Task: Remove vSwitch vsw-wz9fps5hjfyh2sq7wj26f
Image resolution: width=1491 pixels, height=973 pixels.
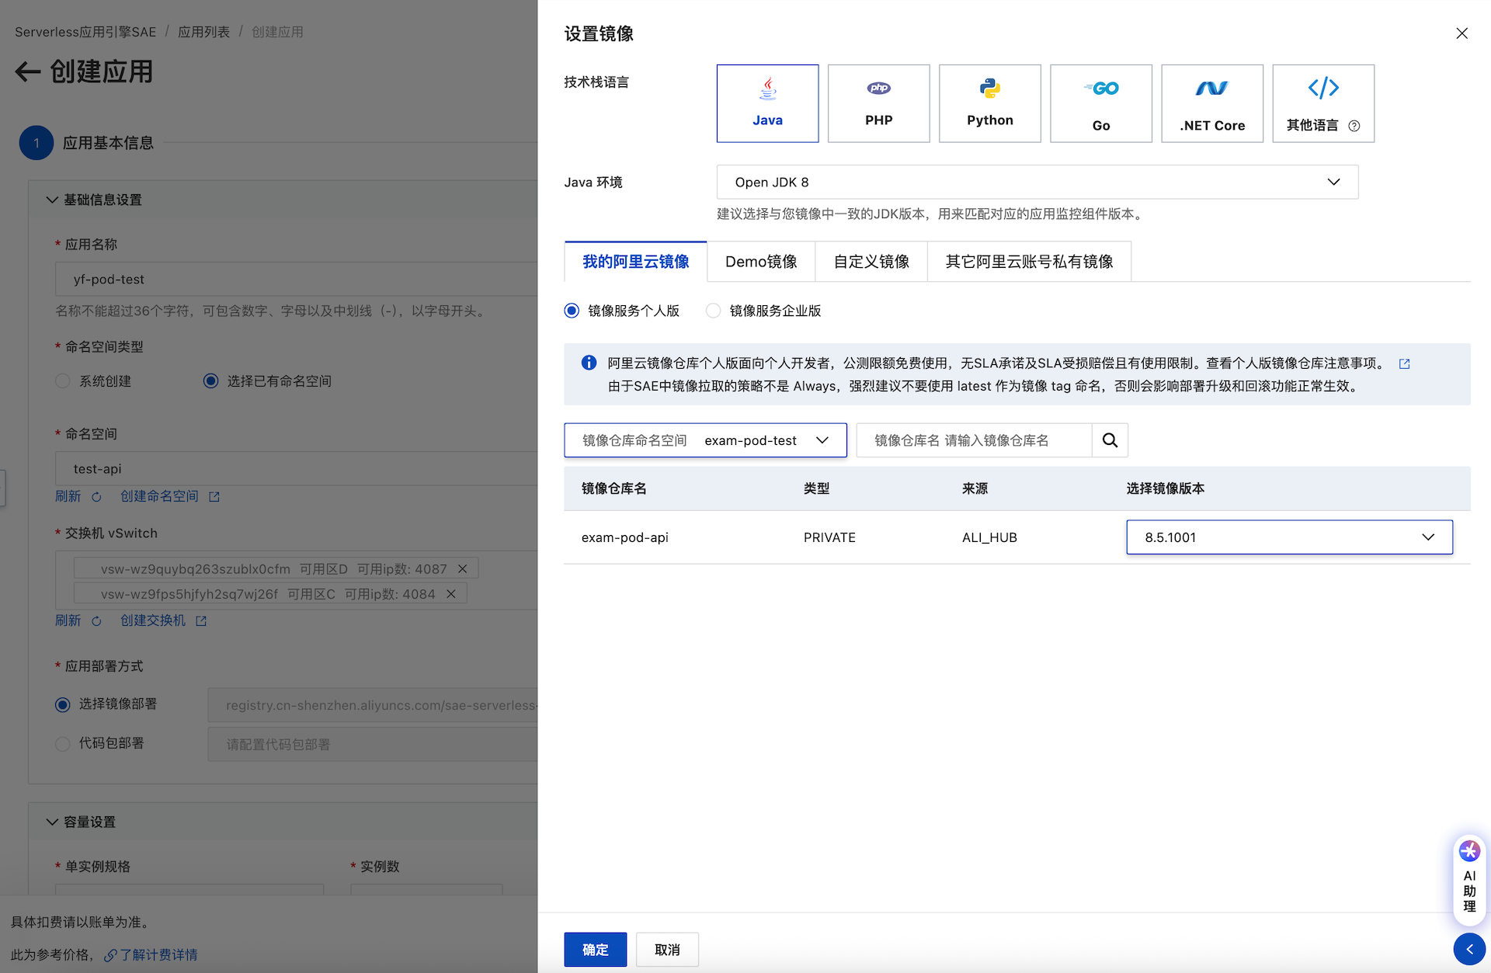Action: click(x=451, y=594)
